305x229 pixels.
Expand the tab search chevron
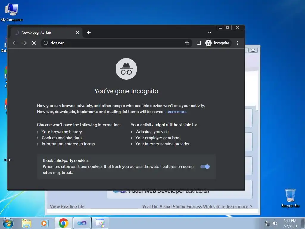point(209,33)
